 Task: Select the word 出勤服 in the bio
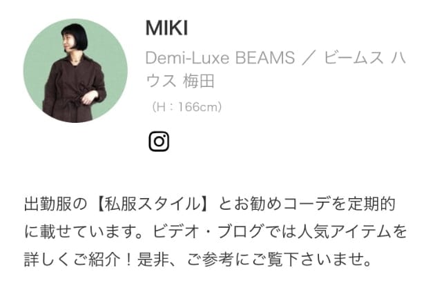point(48,204)
